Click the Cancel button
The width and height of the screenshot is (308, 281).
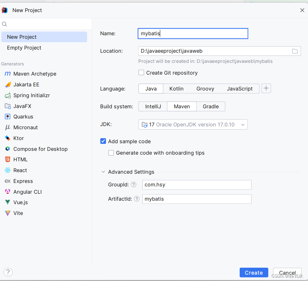point(287,272)
